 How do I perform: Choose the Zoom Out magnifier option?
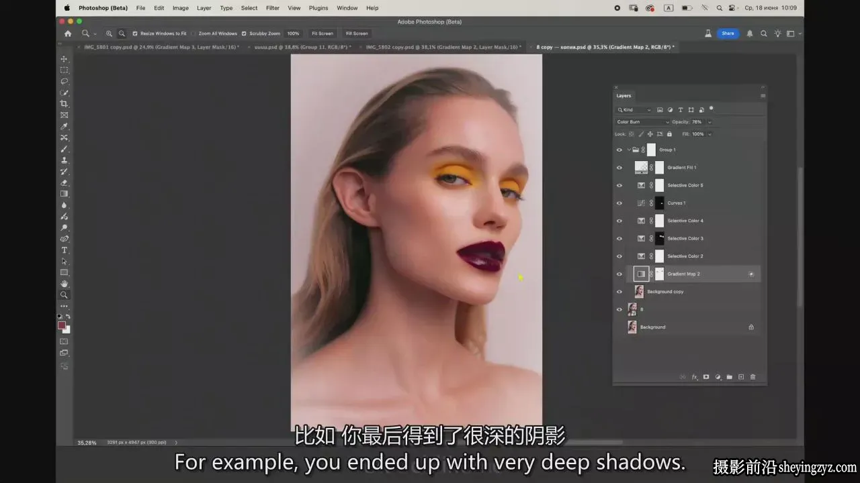pos(122,34)
